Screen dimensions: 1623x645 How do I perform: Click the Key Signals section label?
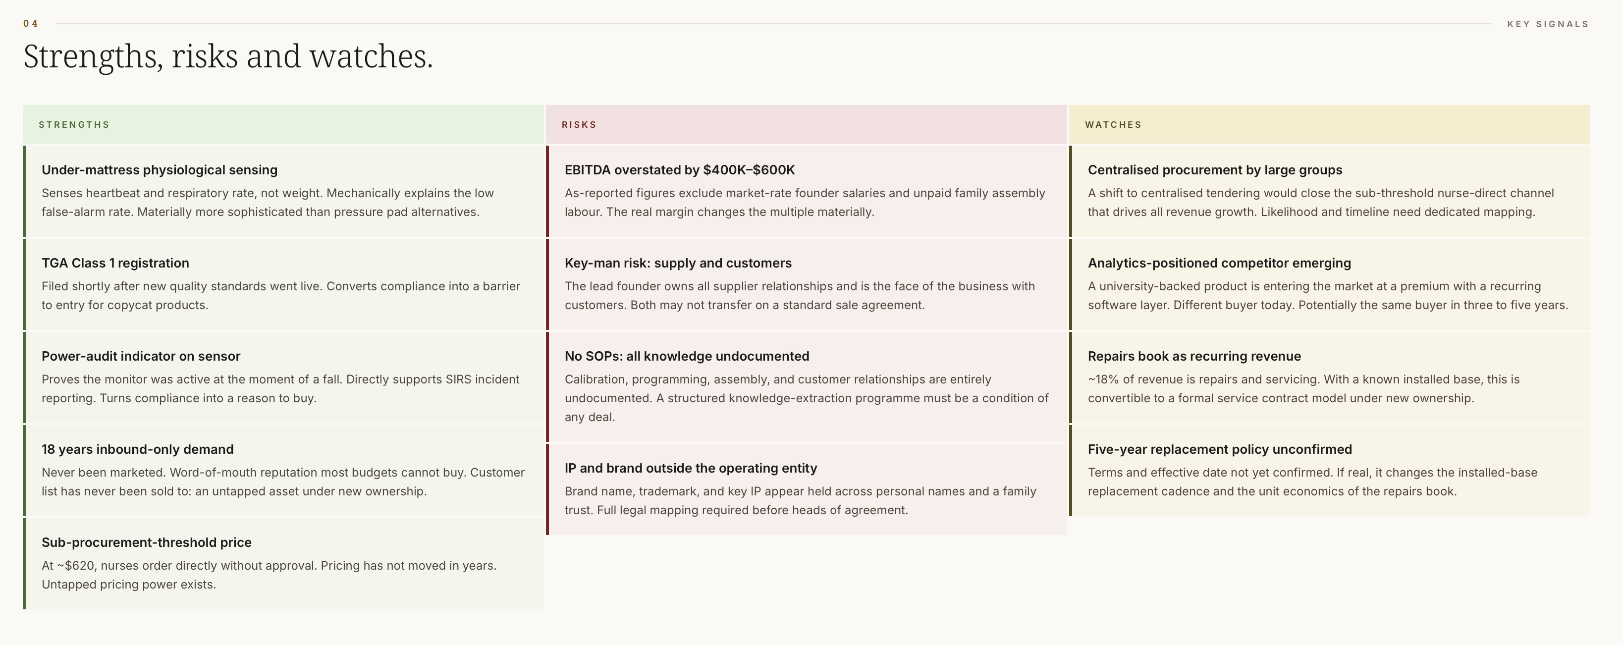click(x=1547, y=24)
